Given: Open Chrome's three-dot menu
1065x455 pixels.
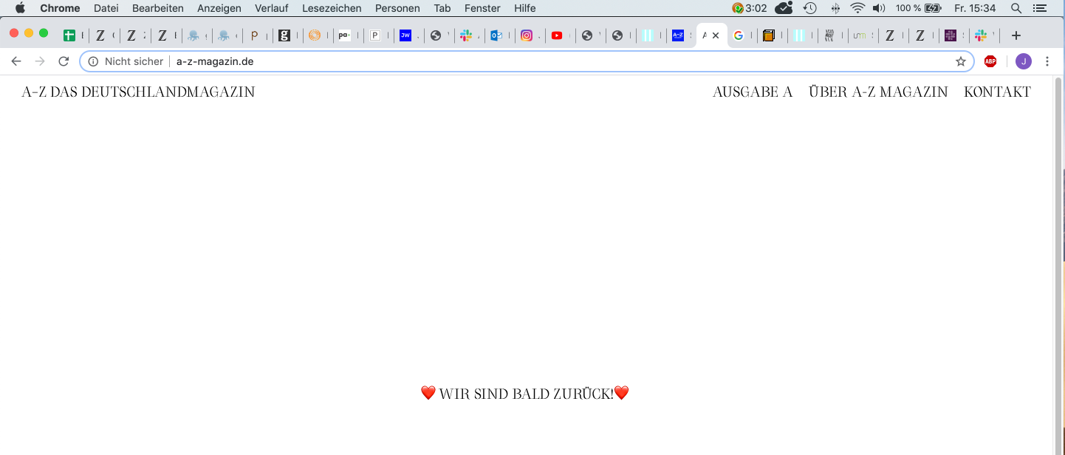Looking at the screenshot, I should (x=1047, y=61).
